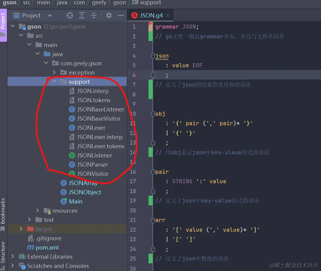Expand the target folder
Image resolution: width=321 pixels, height=271 pixels.
pos(21,229)
